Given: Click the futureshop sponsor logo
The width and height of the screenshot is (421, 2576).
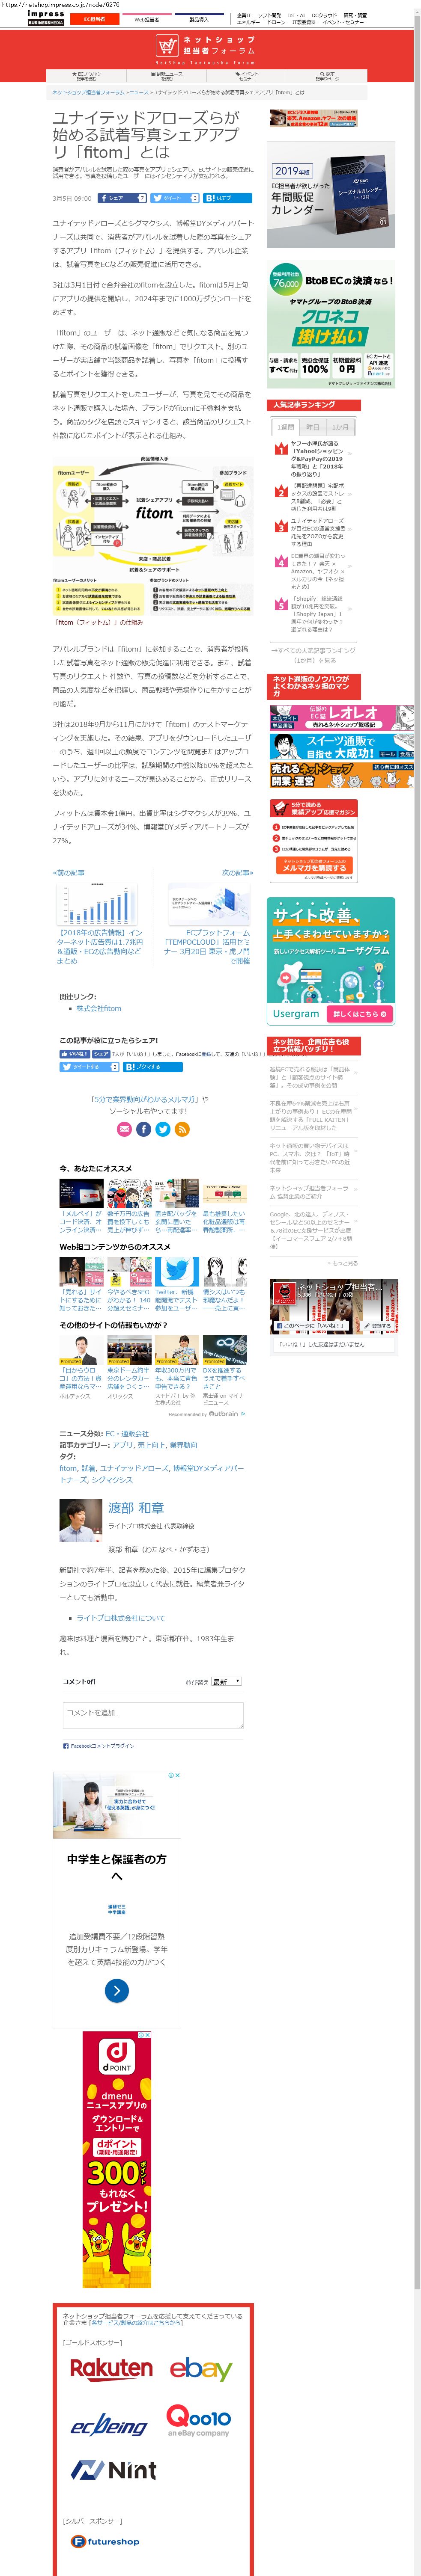Looking at the screenshot, I should click(x=105, y=2541).
